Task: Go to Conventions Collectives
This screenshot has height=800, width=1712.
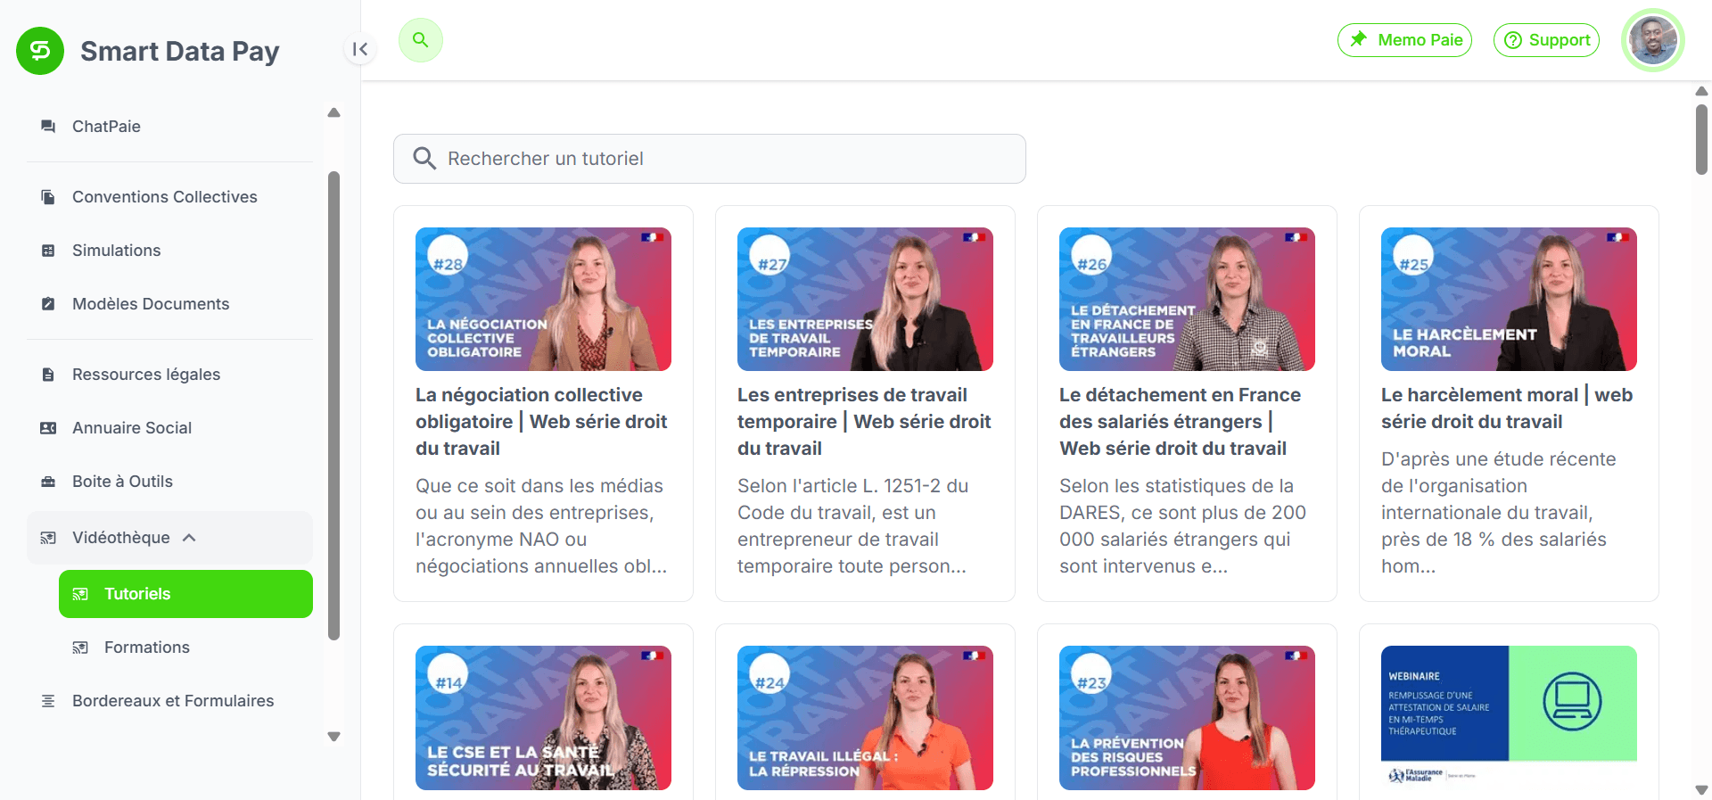Action: click(169, 197)
